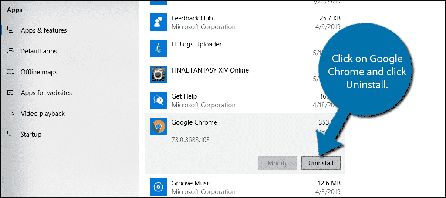This screenshot has width=446, height=198.
Task: Click the Apps heading in sidebar
Action: (14, 10)
